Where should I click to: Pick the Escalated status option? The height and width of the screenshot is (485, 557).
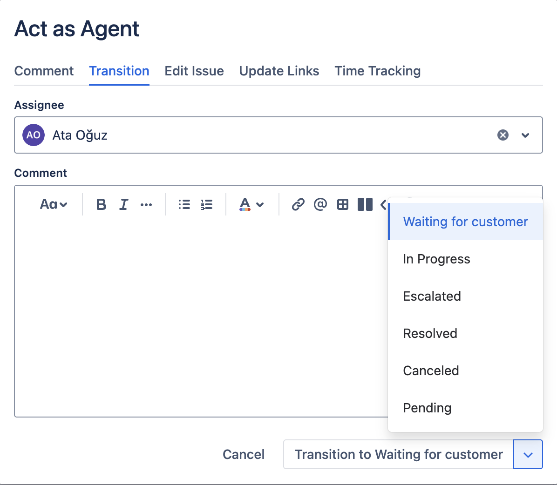(465, 296)
